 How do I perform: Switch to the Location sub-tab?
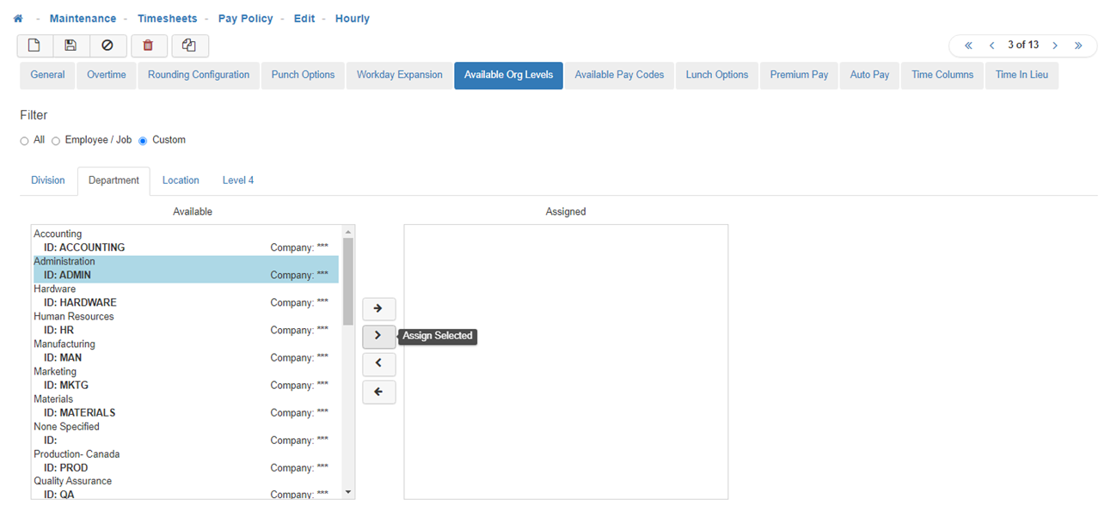point(181,180)
